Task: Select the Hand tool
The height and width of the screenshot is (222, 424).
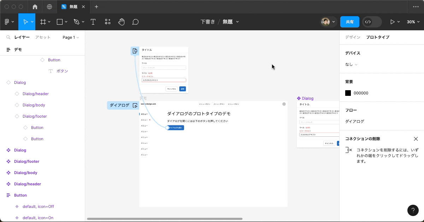Action: click(x=121, y=22)
